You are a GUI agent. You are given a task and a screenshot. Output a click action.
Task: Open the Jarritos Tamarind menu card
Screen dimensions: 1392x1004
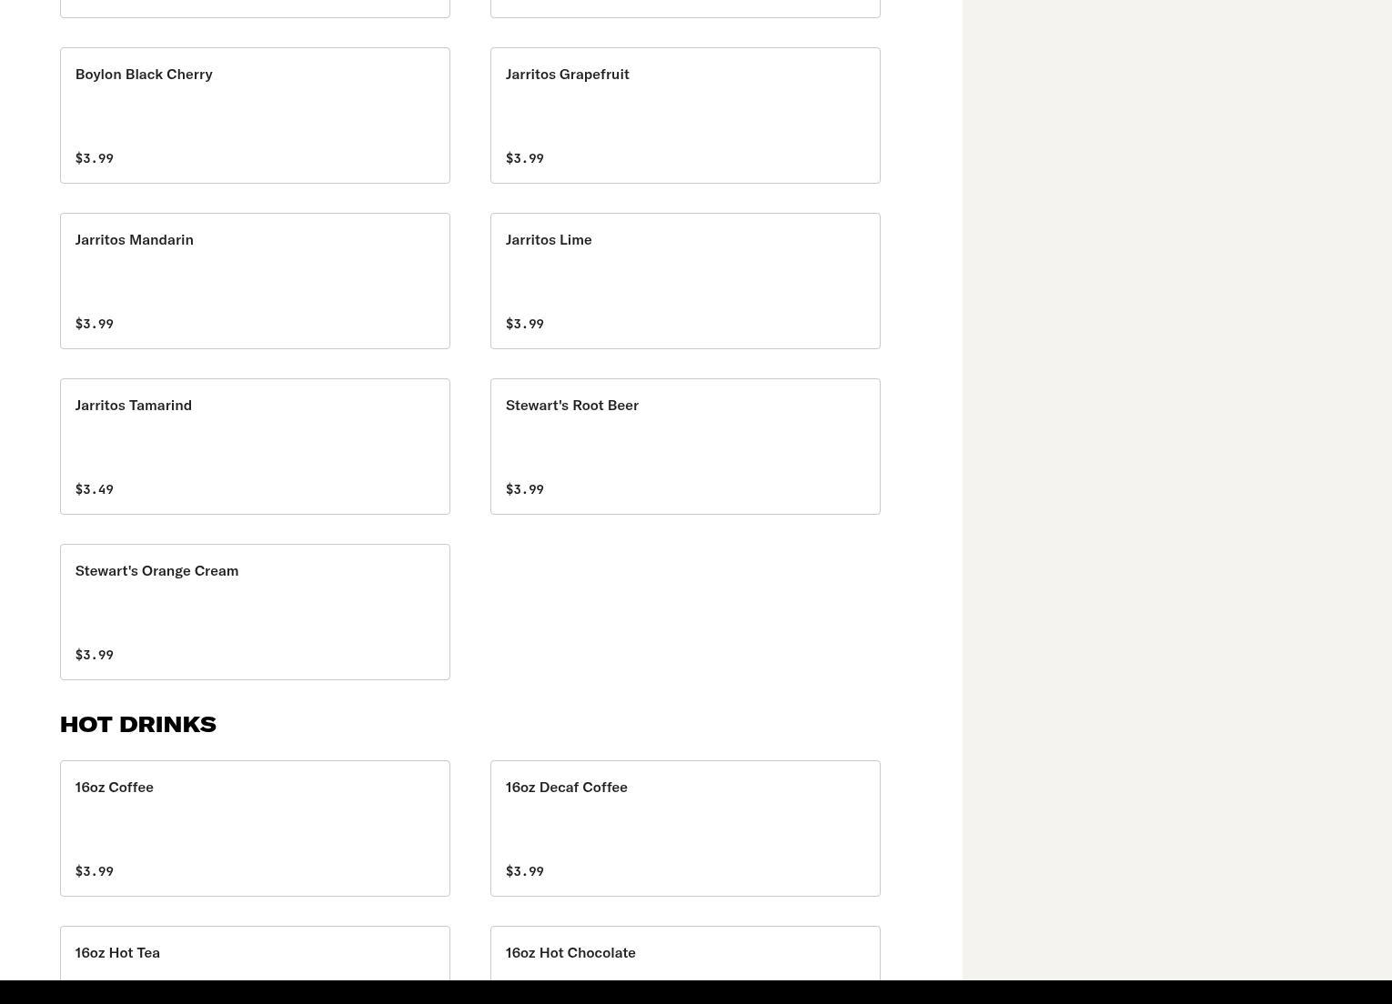[x=255, y=447]
